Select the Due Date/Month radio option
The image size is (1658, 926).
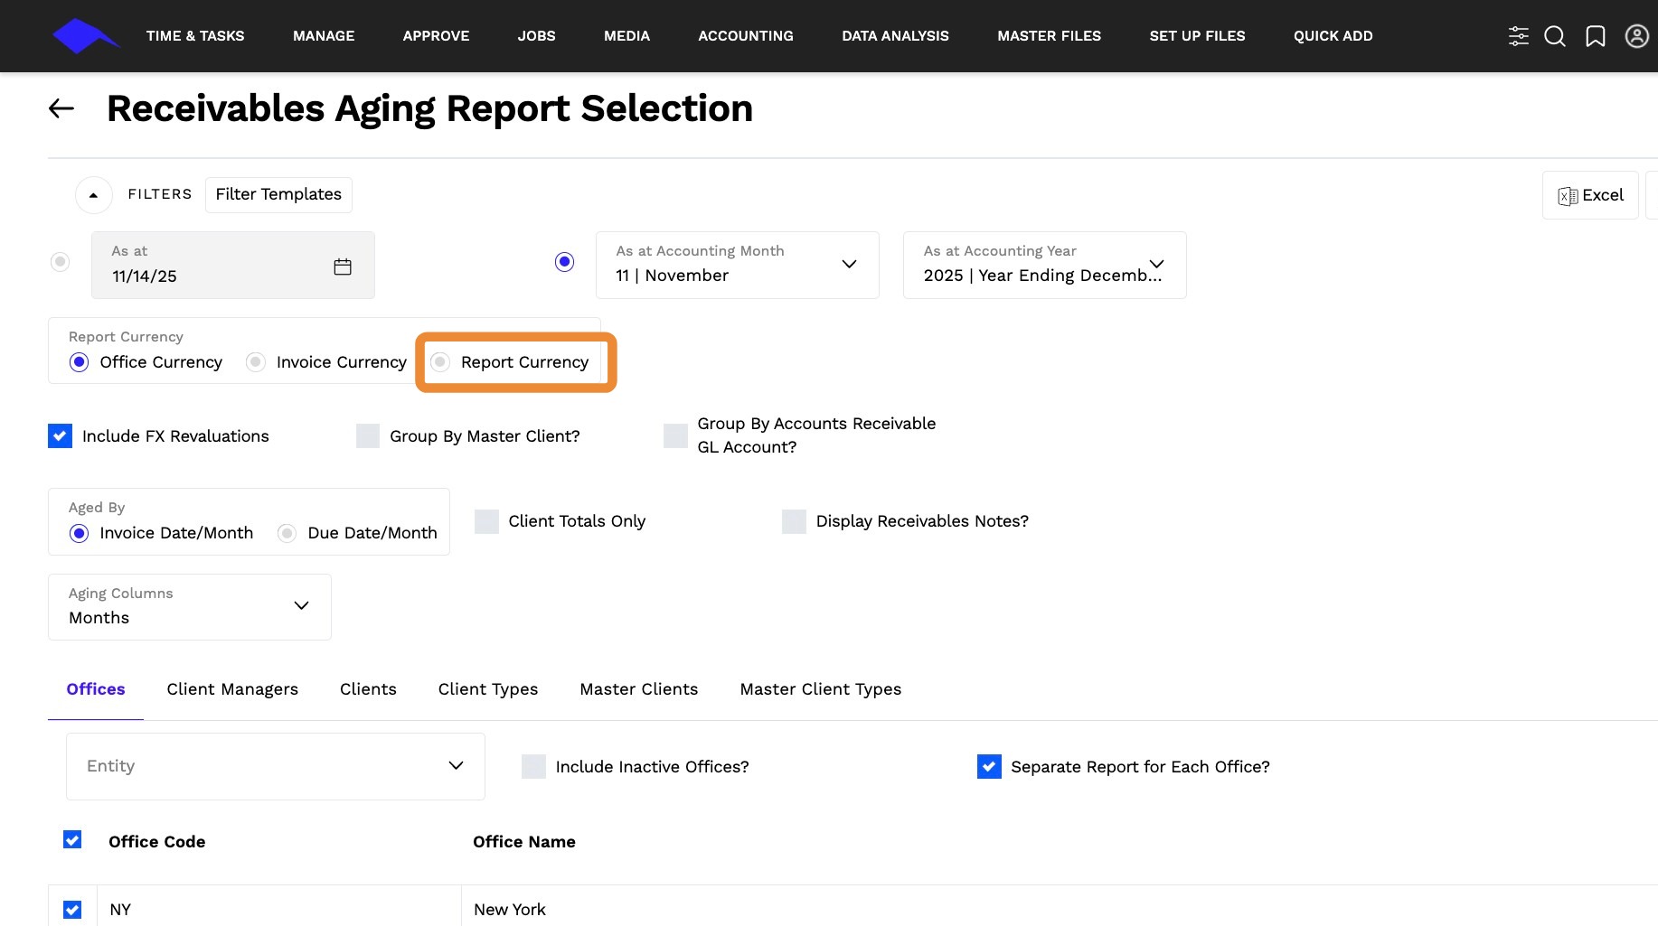tap(287, 533)
